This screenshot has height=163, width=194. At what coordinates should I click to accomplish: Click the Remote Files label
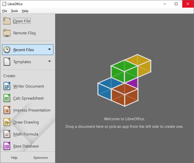pos(25,33)
